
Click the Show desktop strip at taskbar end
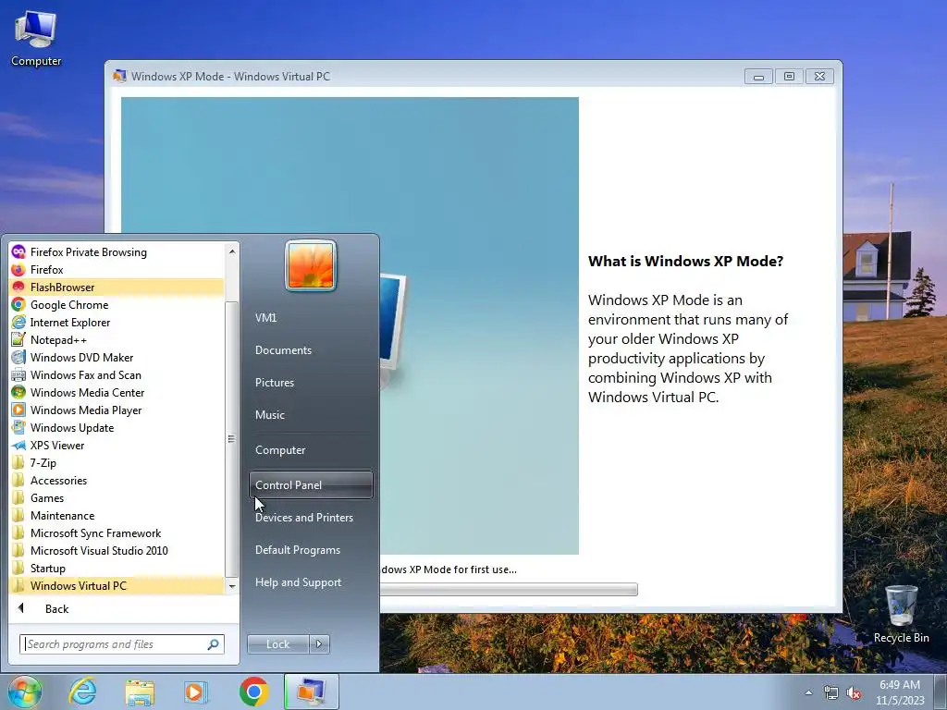coord(941,692)
